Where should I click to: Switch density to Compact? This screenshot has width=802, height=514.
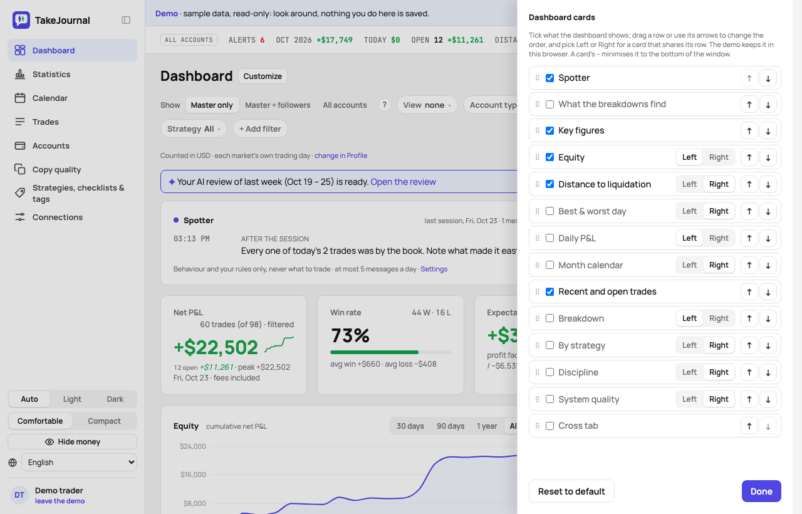[x=104, y=421]
